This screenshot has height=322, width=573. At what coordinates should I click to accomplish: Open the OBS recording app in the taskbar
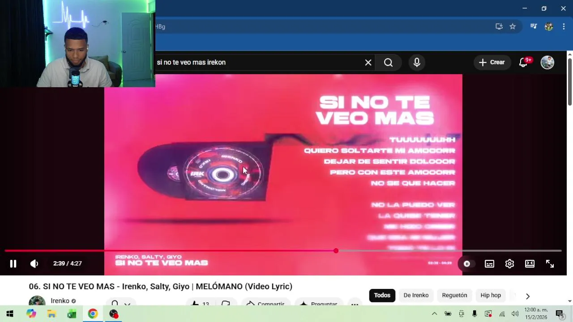(114, 314)
